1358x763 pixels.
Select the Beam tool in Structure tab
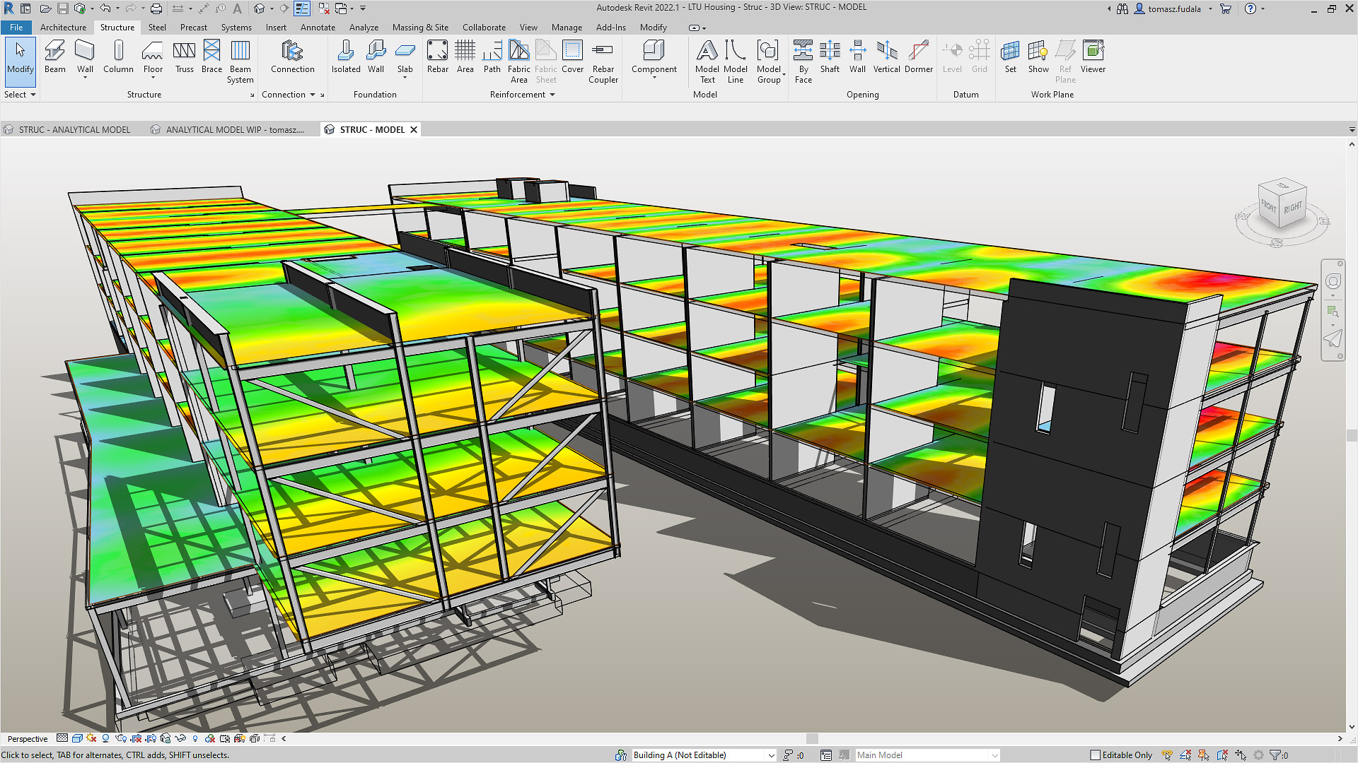[54, 58]
